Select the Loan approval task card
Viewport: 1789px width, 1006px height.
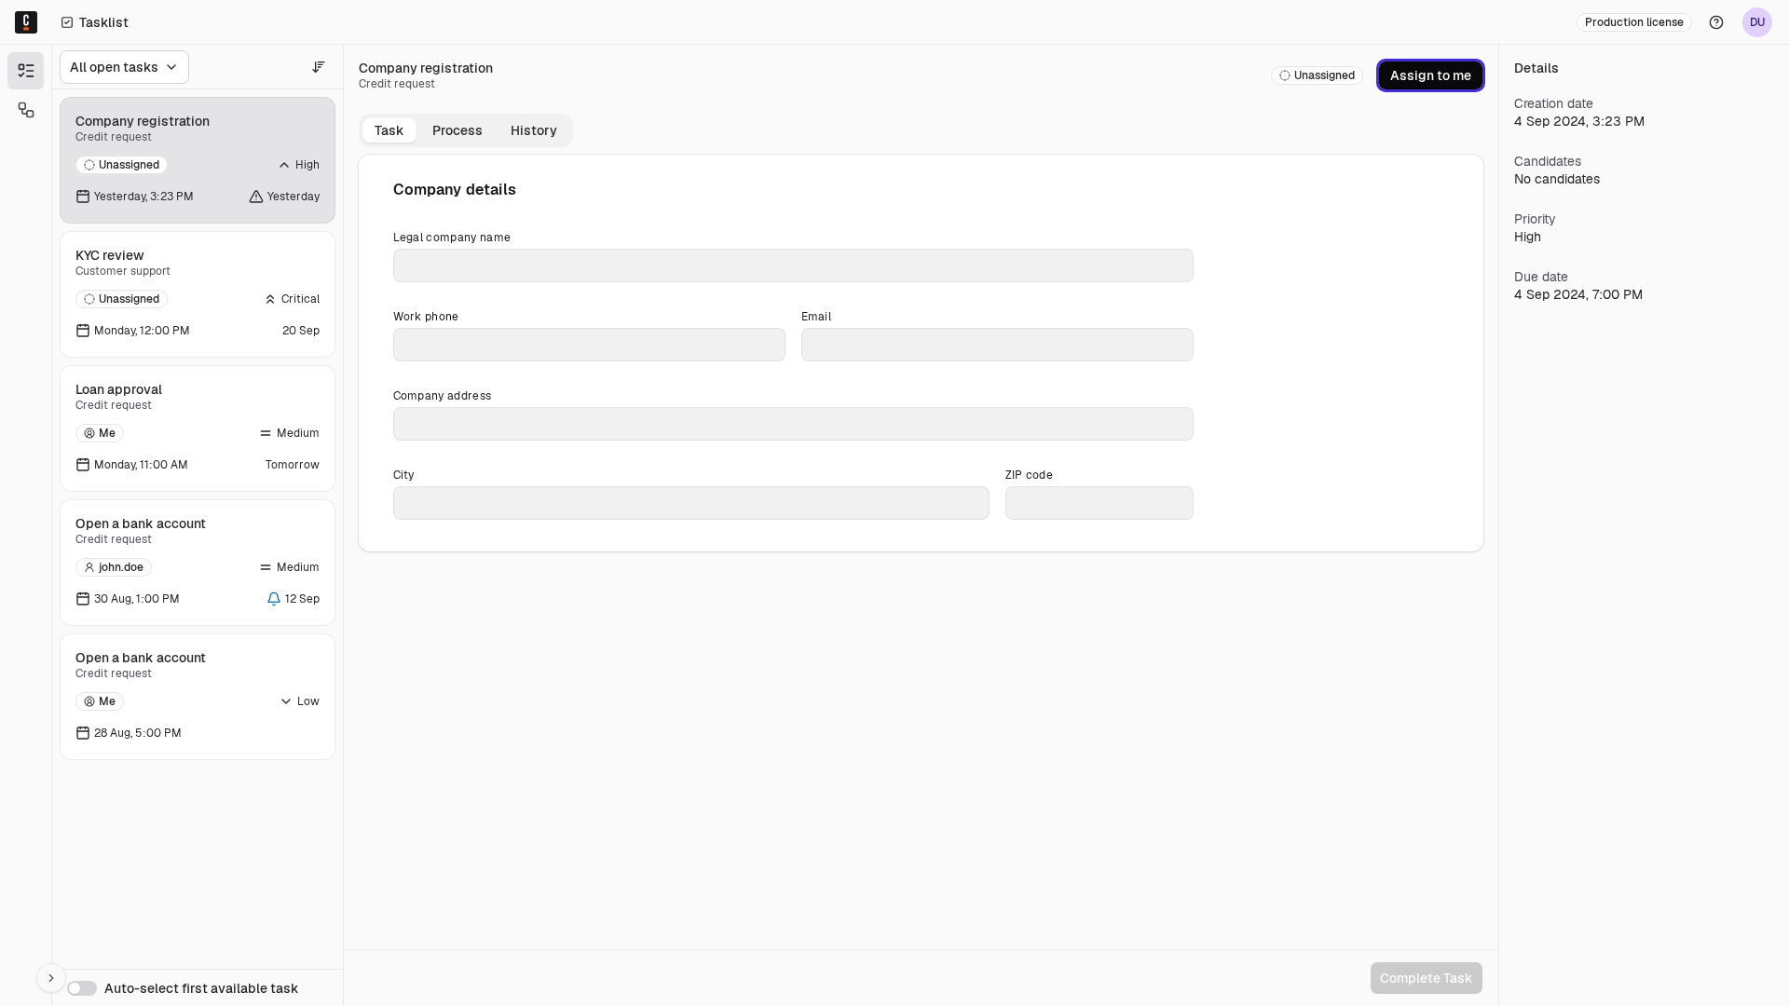pyautogui.click(x=198, y=428)
